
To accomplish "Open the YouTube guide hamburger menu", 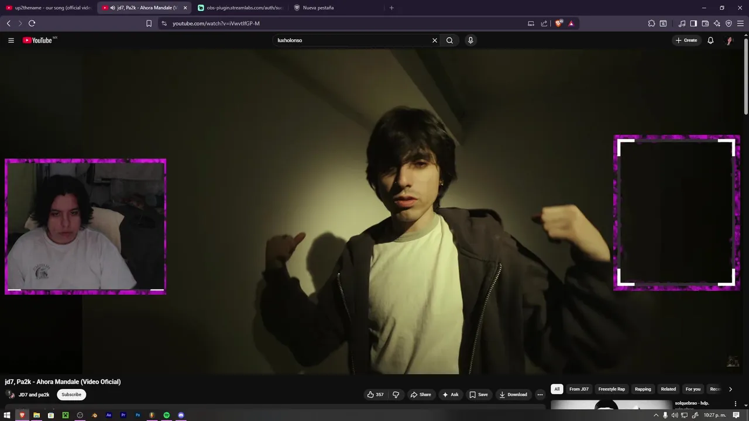I will 11,40.
